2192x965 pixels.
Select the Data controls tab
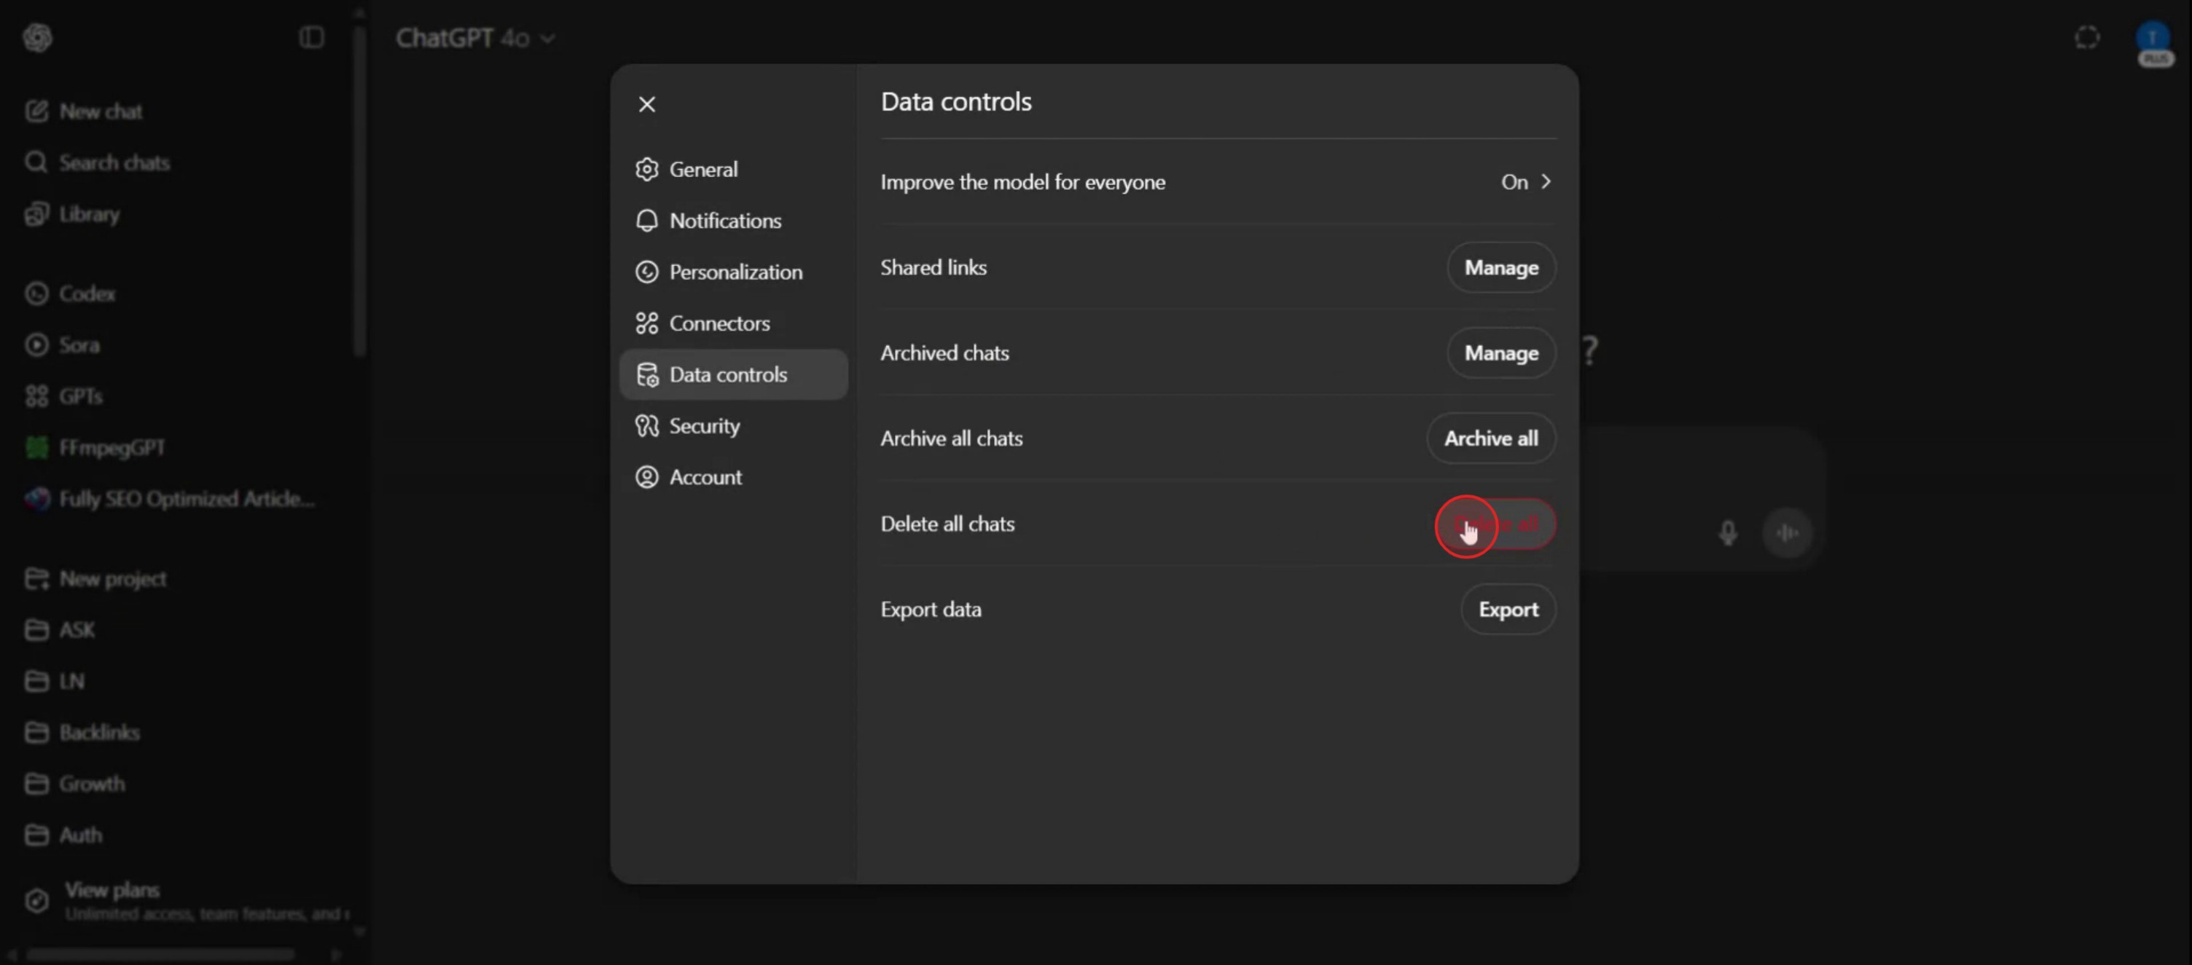click(x=732, y=374)
